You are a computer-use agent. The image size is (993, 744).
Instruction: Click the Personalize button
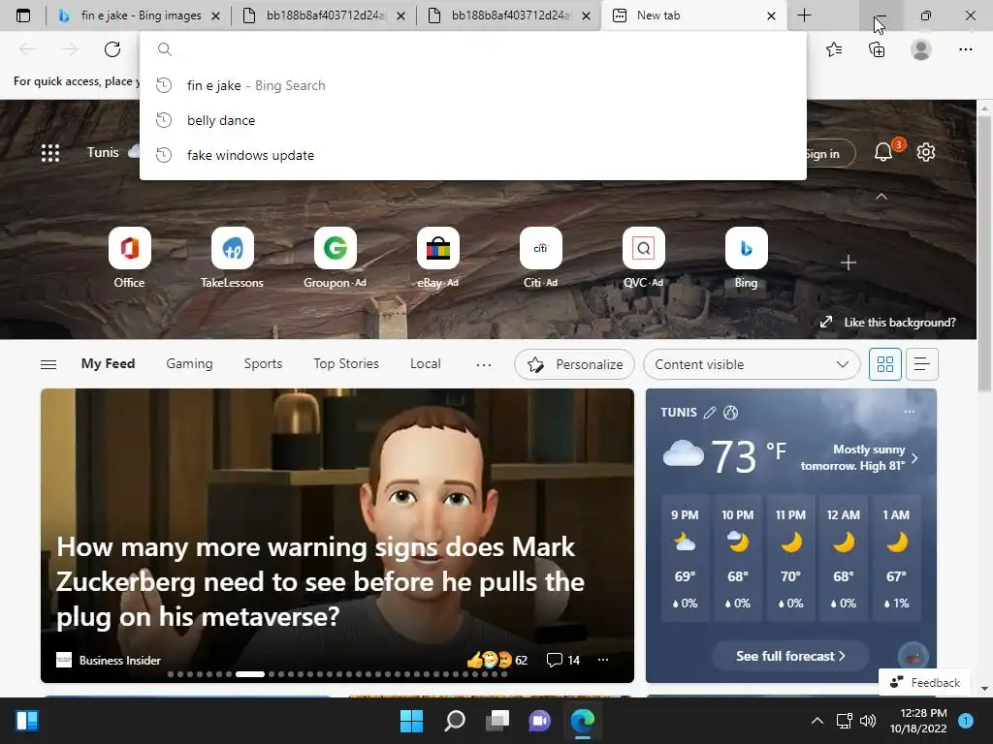[x=574, y=364]
